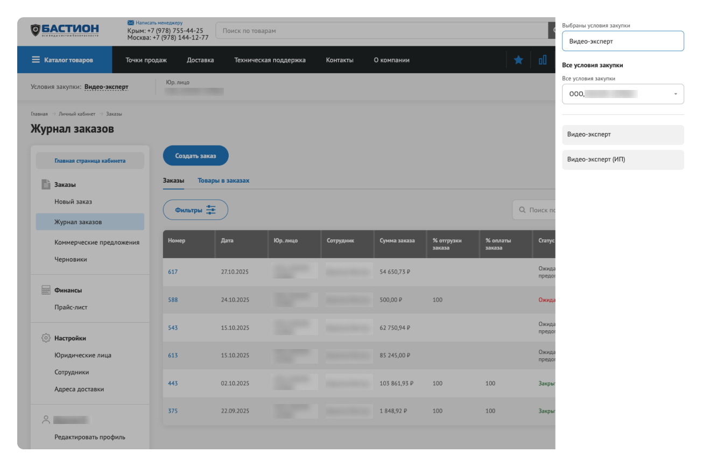Switch to the Товары в заказах tab
Screen dimensions: 717x473
click(x=223, y=180)
